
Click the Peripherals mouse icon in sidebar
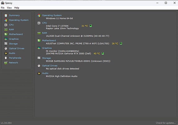[6, 58]
